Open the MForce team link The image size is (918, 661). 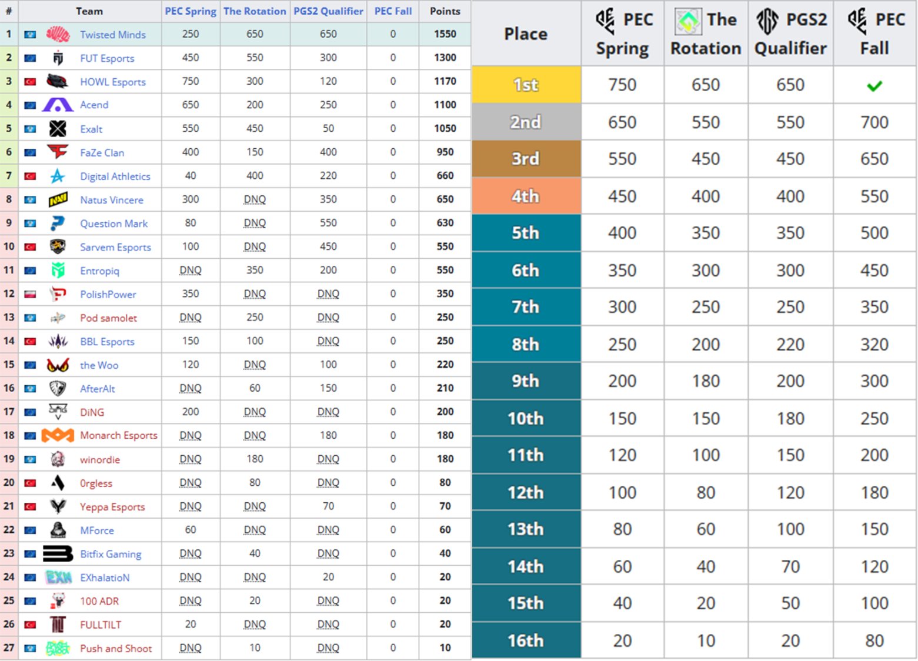97,530
